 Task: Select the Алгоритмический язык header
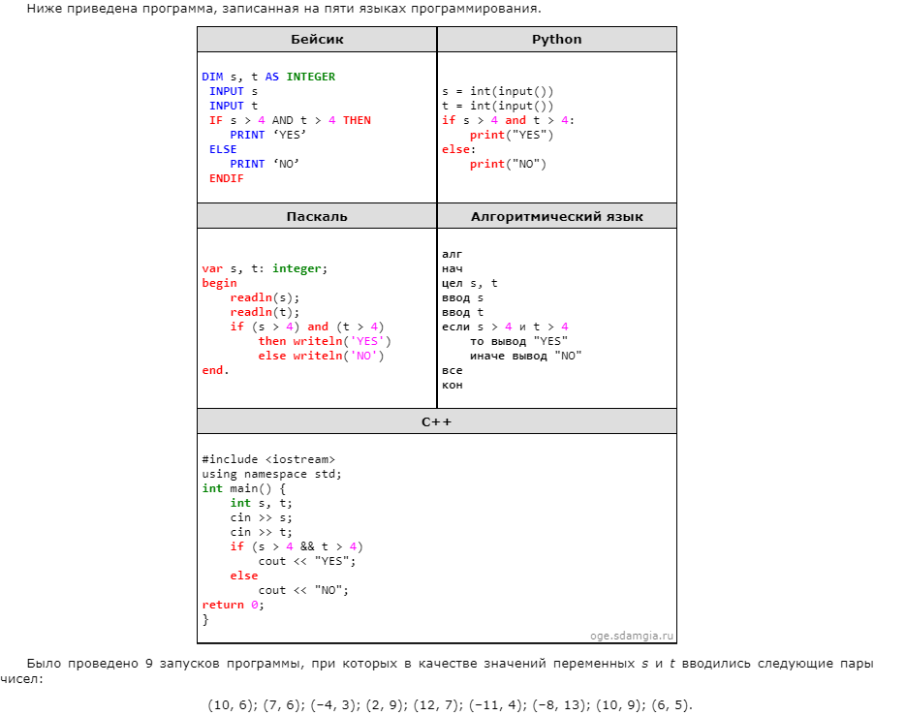click(556, 216)
